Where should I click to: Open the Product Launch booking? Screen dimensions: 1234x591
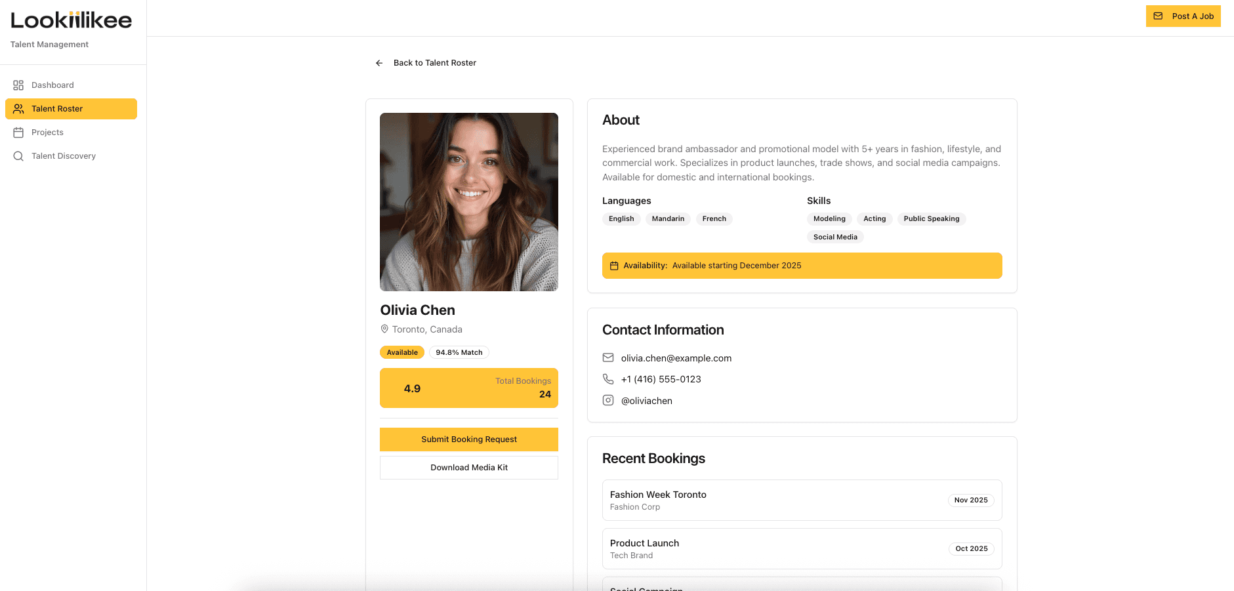802,548
